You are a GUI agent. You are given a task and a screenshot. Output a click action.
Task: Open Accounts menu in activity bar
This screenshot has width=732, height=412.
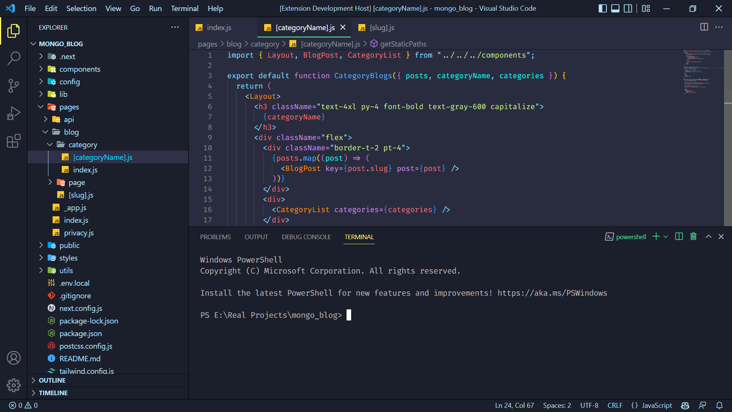[x=14, y=358]
